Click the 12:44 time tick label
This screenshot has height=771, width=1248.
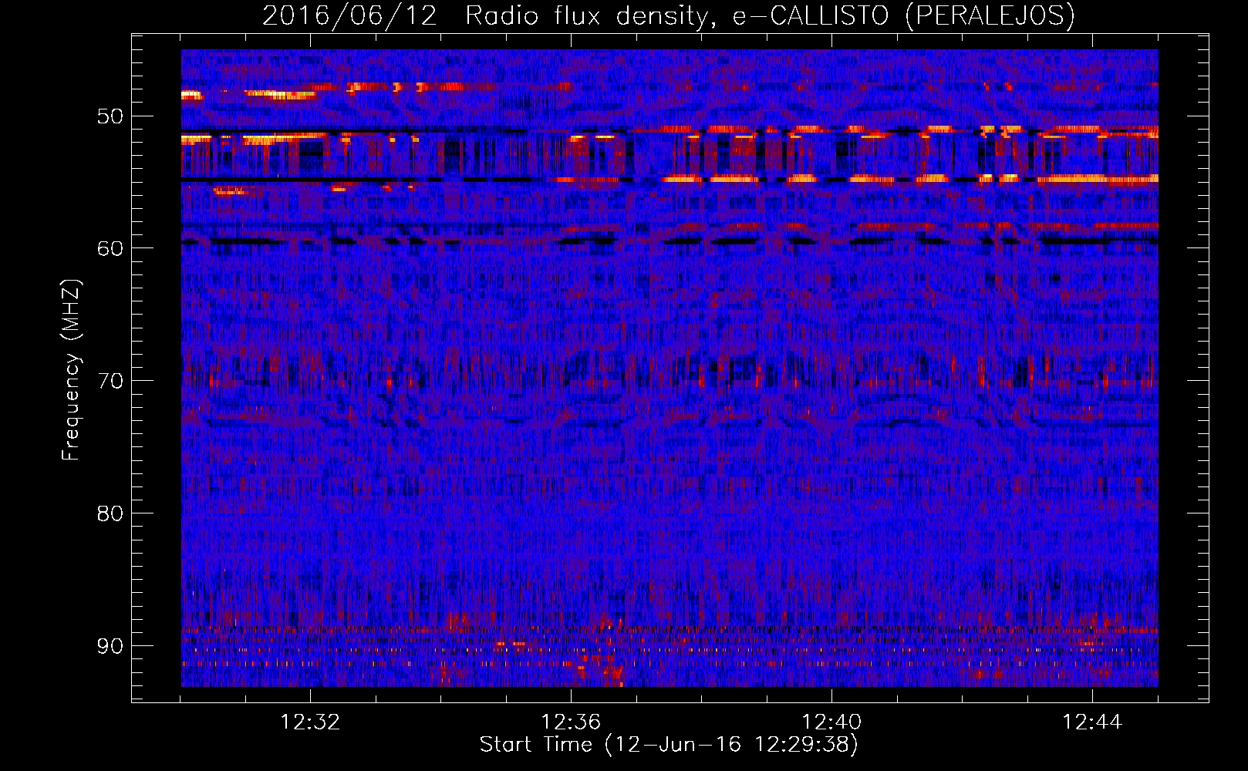1092,722
